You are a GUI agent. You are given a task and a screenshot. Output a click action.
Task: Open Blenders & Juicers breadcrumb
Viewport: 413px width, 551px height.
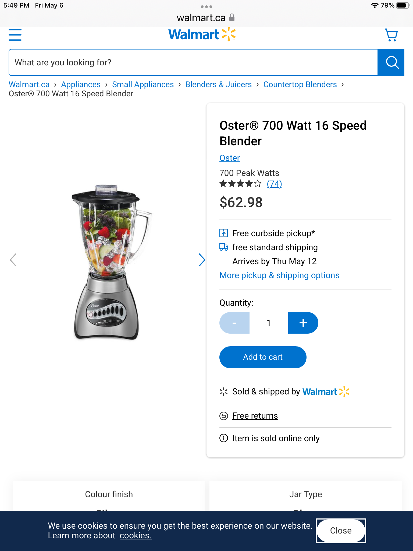tap(219, 84)
